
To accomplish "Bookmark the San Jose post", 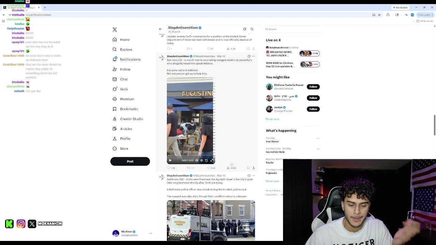I will tap(248, 168).
